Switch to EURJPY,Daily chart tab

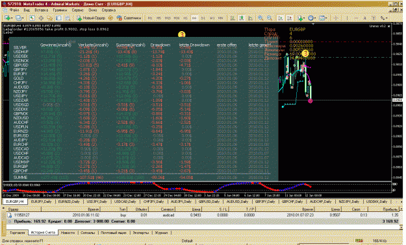pos(41,202)
